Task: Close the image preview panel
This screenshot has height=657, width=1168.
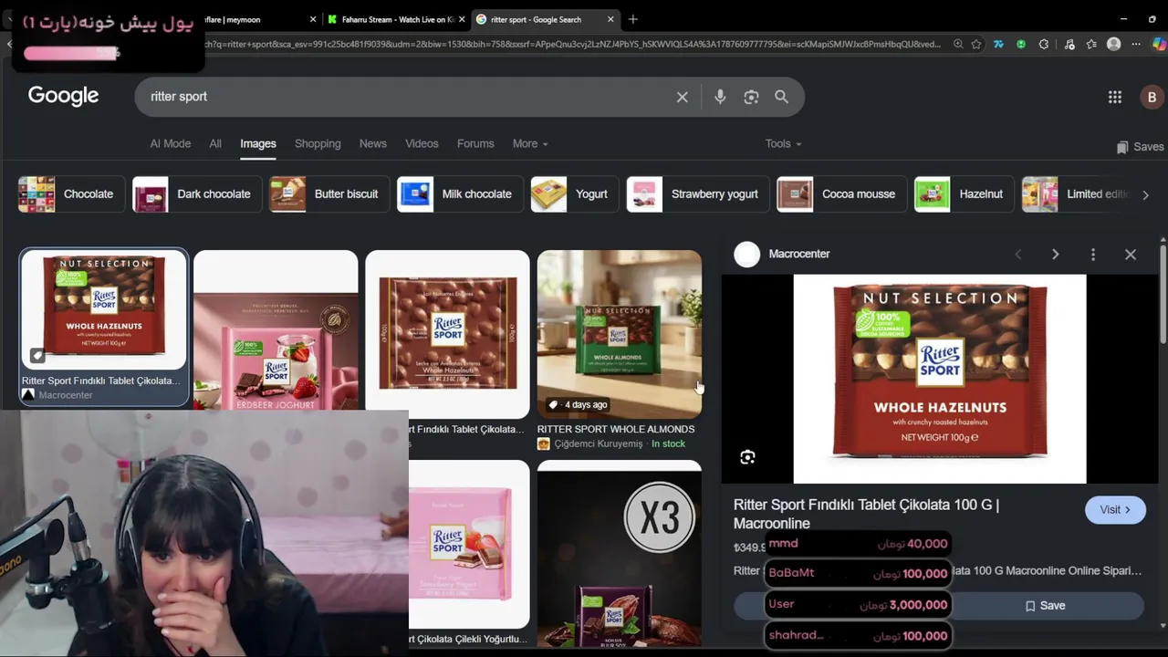Action: click(1131, 255)
